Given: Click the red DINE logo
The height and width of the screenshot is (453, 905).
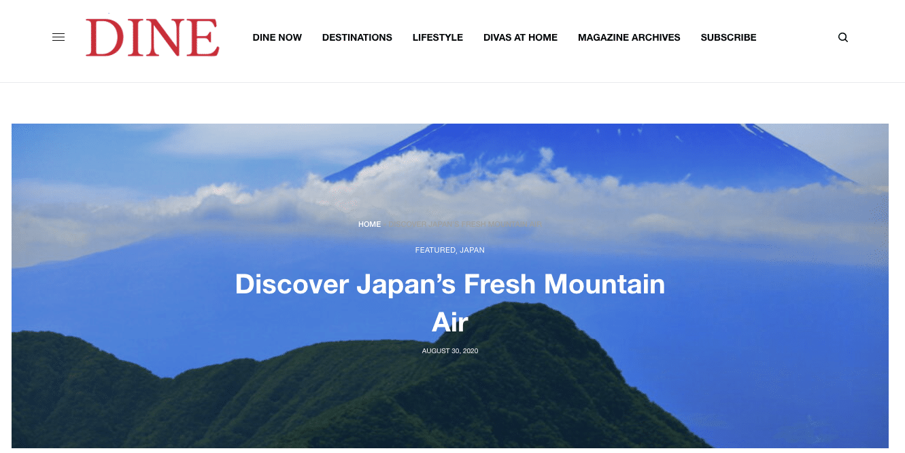Looking at the screenshot, I should 152,37.
